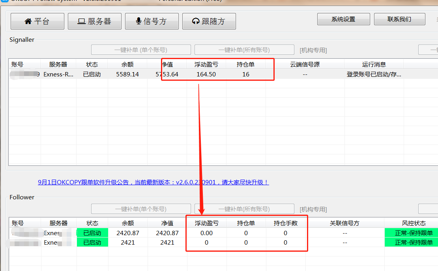
Task: Click 一键补单(所有账号) in Signaller section
Action: coord(244,50)
